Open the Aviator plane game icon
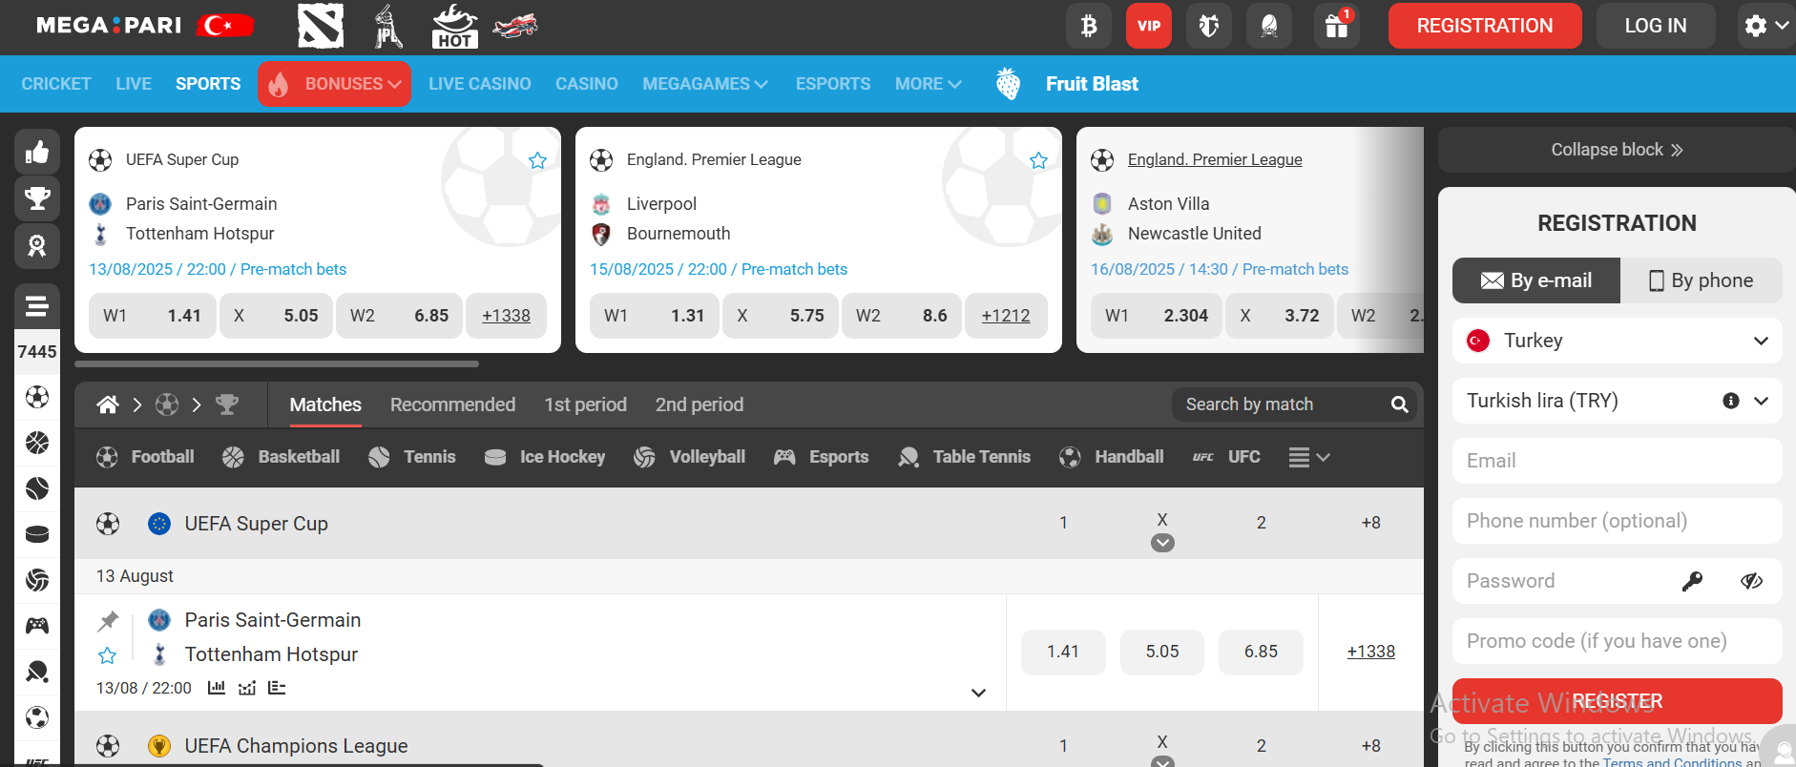Viewport: 1796px width, 767px height. (515, 26)
